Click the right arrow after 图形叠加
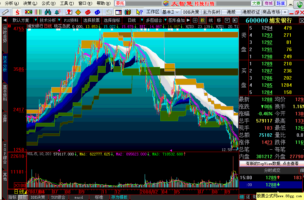The width and height of the screenshot is (304, 200). pos(188,20)
